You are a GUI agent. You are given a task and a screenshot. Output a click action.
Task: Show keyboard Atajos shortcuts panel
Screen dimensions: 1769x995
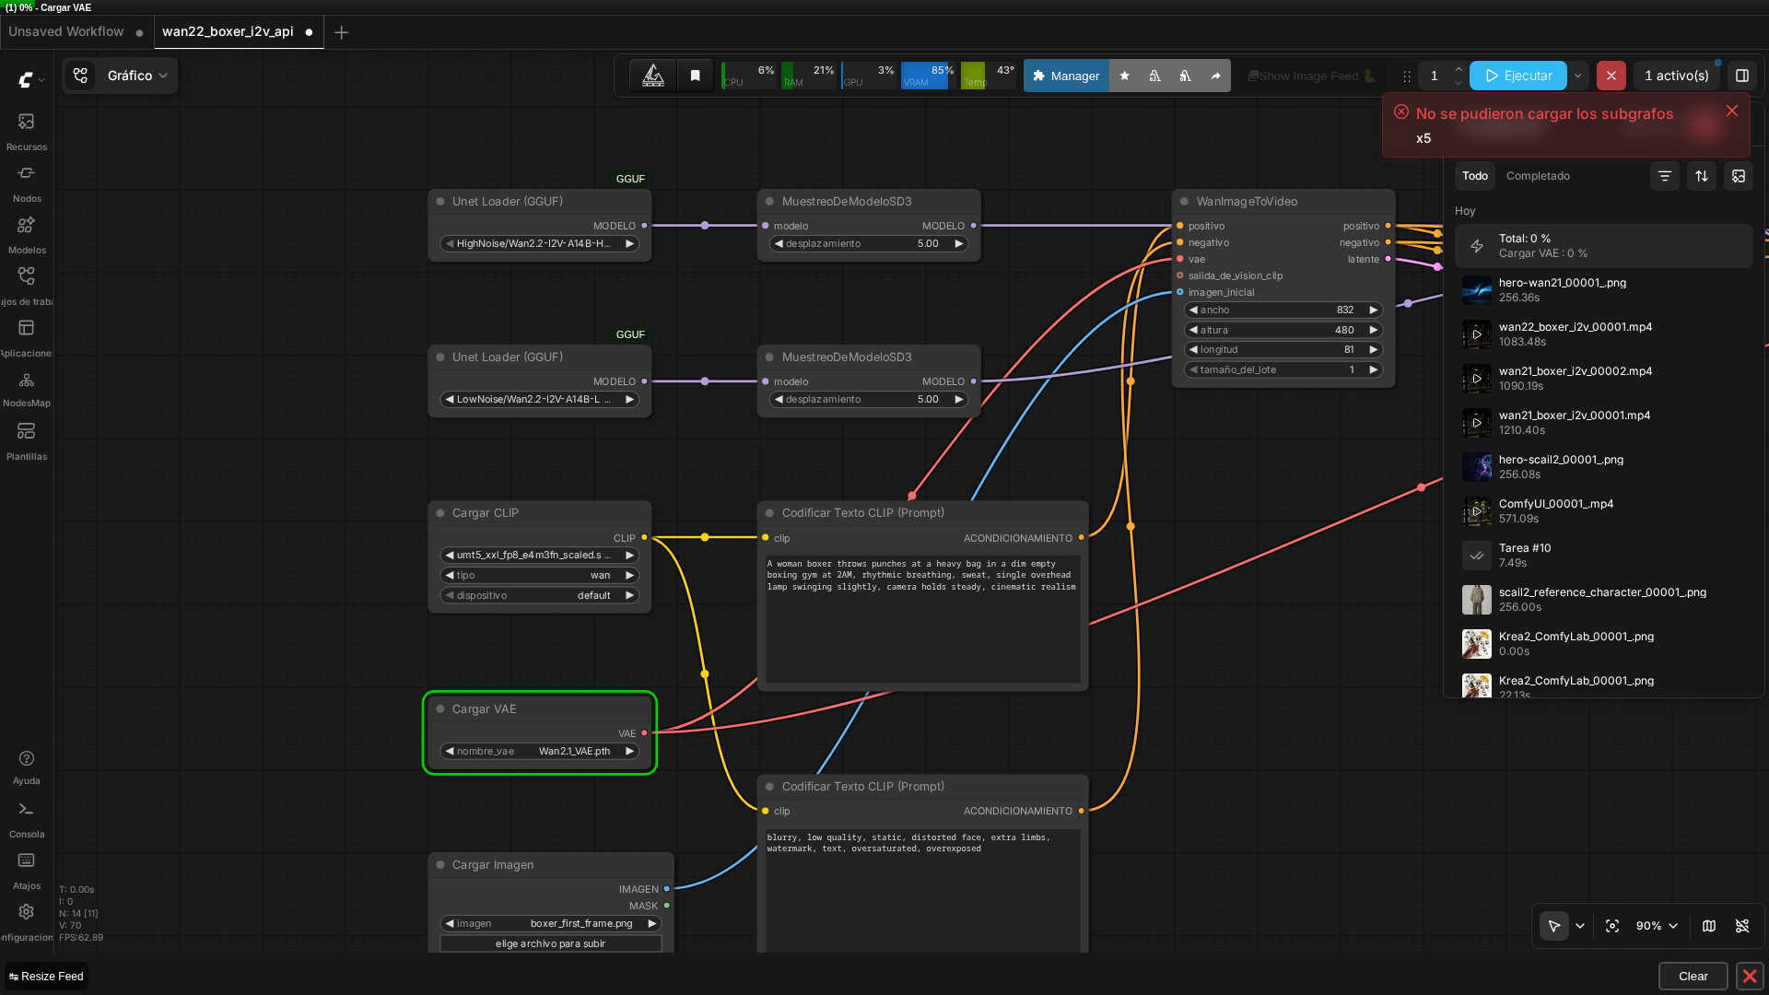tap(26, 870)
